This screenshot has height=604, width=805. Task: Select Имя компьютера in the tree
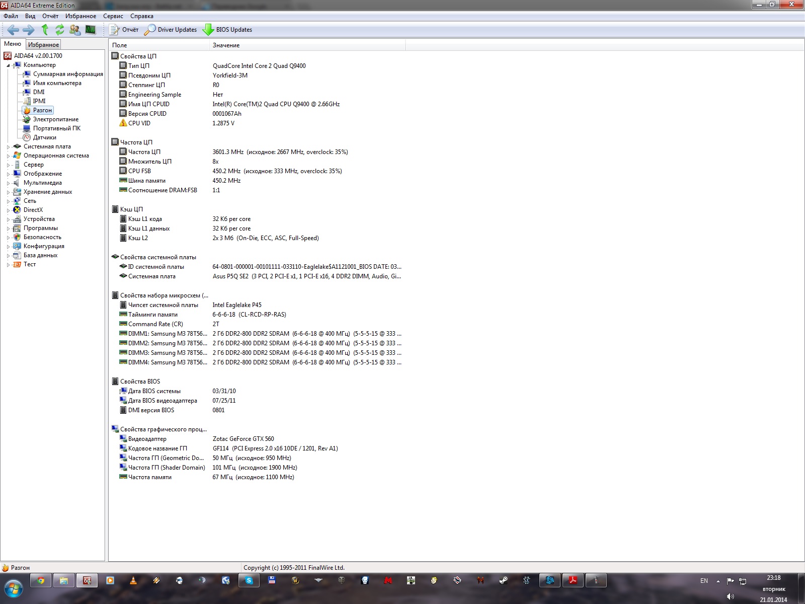tap(57, 83)
